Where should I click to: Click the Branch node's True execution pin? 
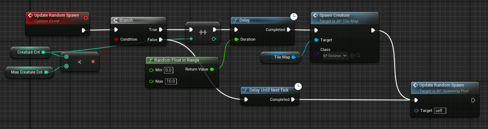pos(161,30)
